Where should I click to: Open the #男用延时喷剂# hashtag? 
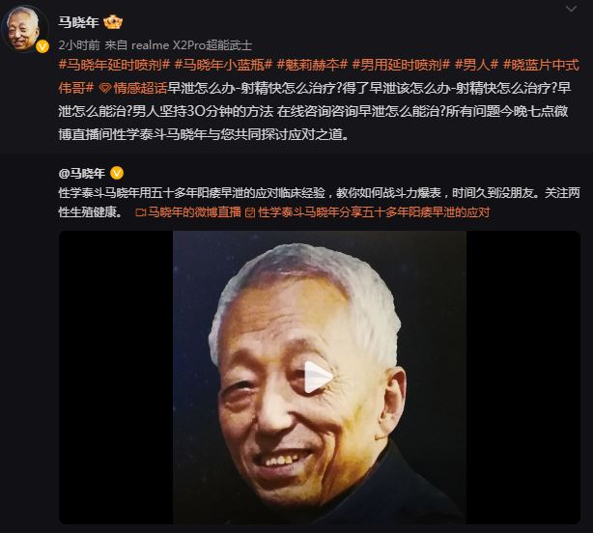(401, 65)
